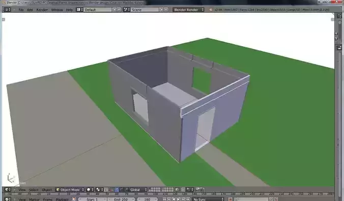Open the 3D viewport Select menu

34,190
